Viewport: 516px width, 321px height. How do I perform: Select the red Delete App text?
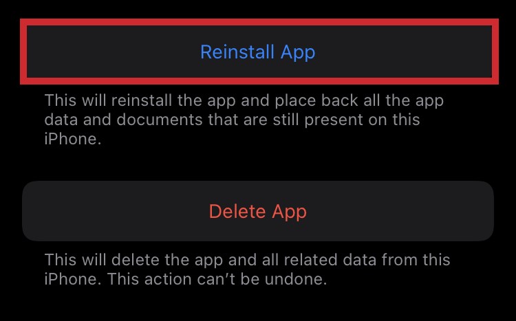coord(258,212)
